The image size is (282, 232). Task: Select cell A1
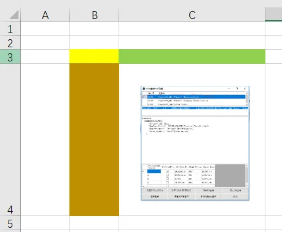(x=45, y=28)
